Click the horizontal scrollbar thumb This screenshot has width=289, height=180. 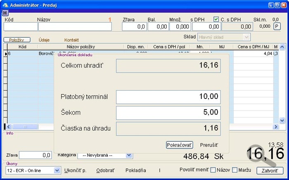click(x=25, y=127)
